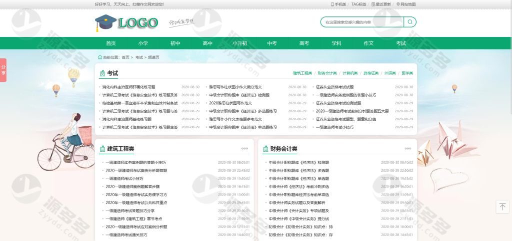512x241 pixels.
Task: Click the search magnifier icon
Action: click(x=409, y=22)
